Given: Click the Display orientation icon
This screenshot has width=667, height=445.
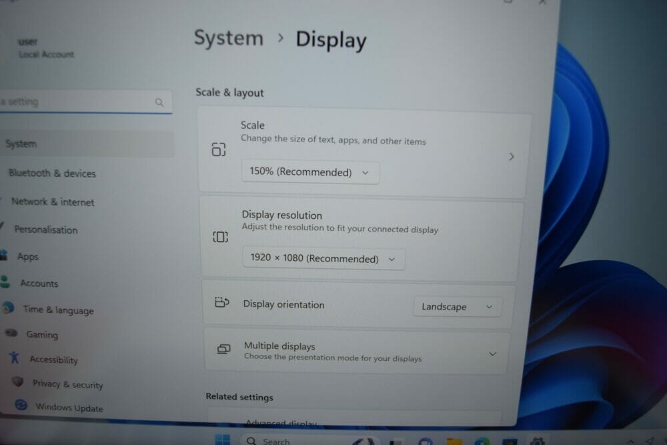Looking at the screenshot, I should [x=221, y=302].
